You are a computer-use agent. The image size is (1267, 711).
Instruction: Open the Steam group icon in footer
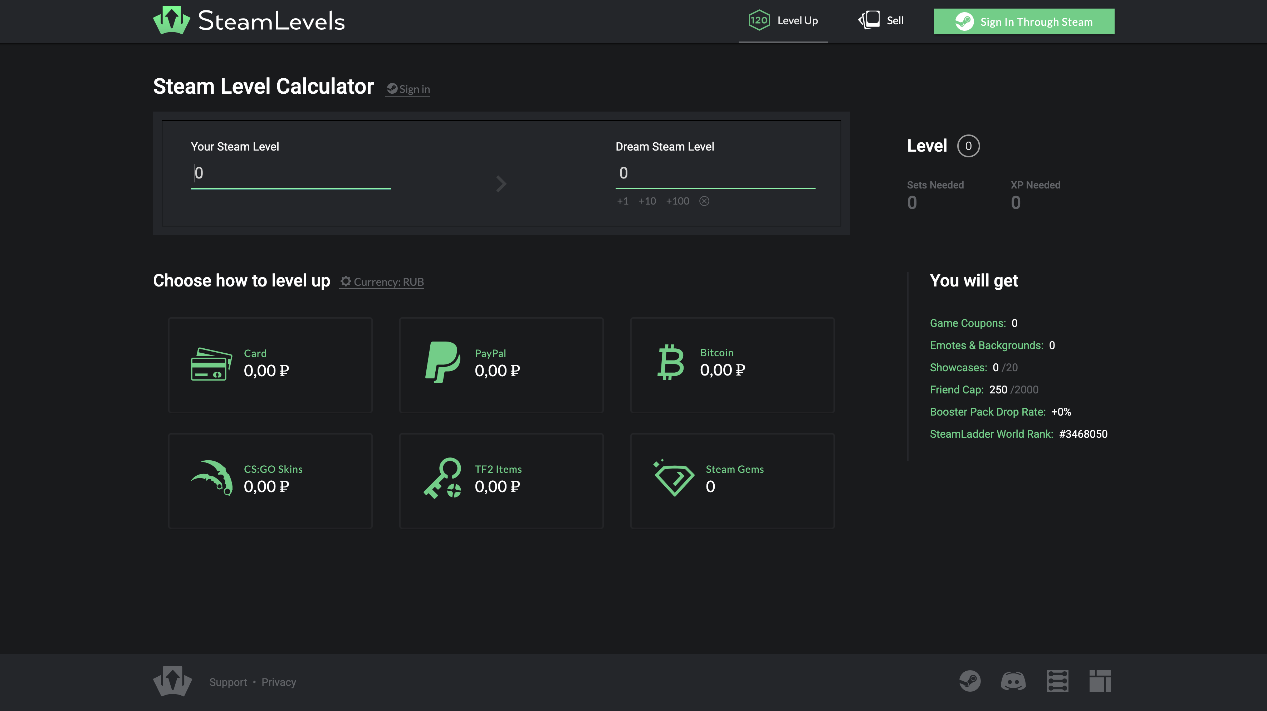(969, 681)
